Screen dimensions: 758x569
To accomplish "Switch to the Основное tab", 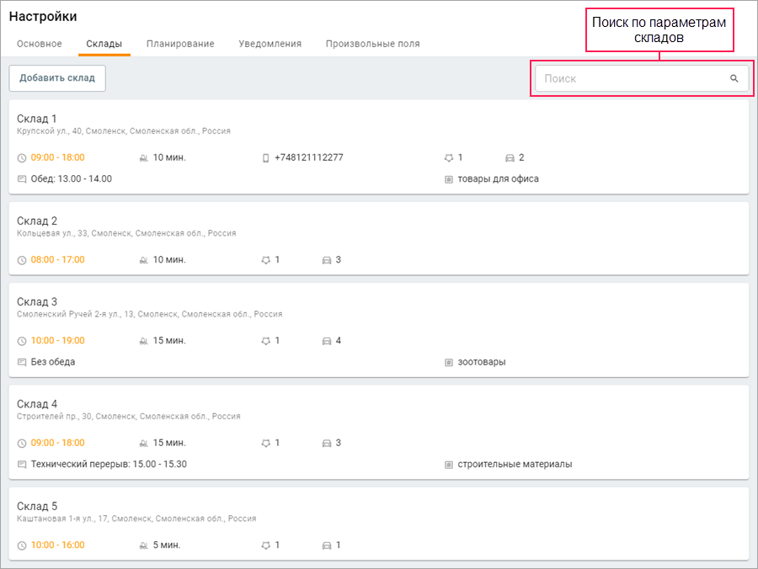I will pyautogui.click(x=40, y=44).
